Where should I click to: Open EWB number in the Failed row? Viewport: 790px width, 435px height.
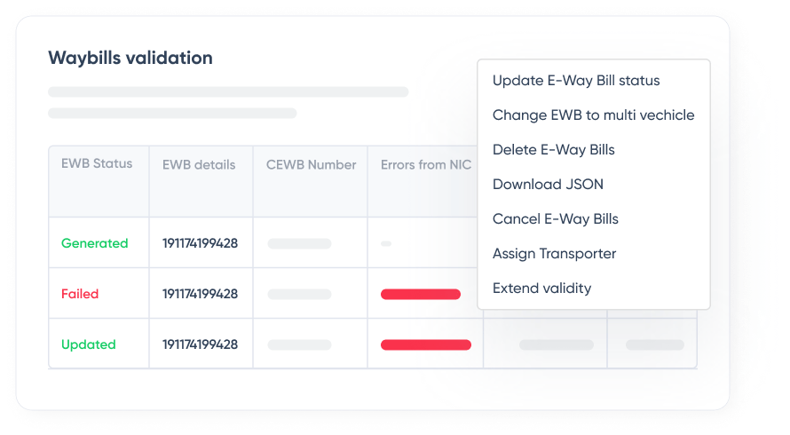tap(200, 294)
